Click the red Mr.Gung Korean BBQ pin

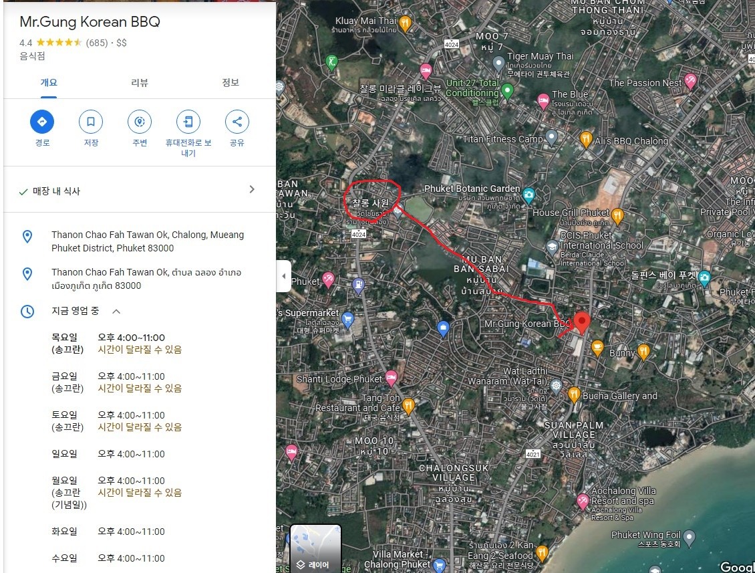coord(582,322)
